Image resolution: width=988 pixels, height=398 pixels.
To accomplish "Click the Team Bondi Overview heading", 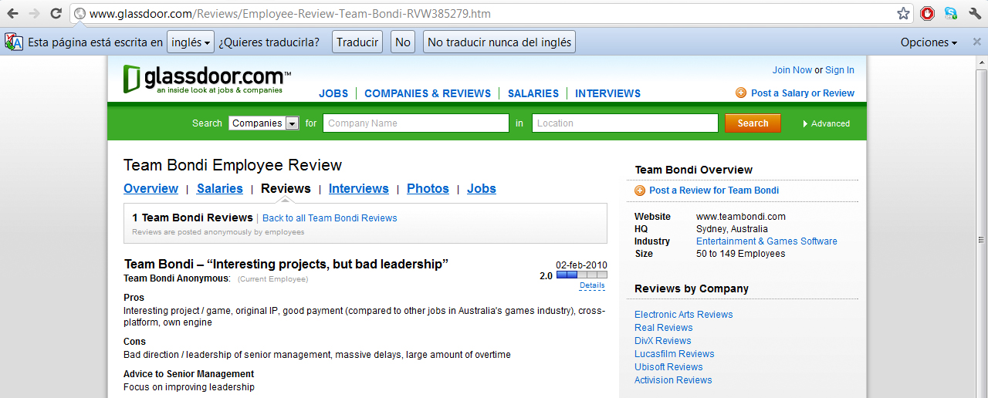I will pyautogui.click(x=693, y=170).
